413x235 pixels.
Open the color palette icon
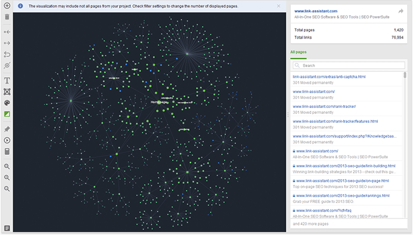7,103
